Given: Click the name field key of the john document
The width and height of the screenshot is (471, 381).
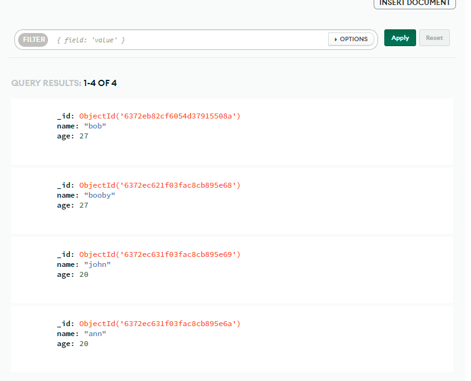Looking at the screenshot, I should pos(67,264).
